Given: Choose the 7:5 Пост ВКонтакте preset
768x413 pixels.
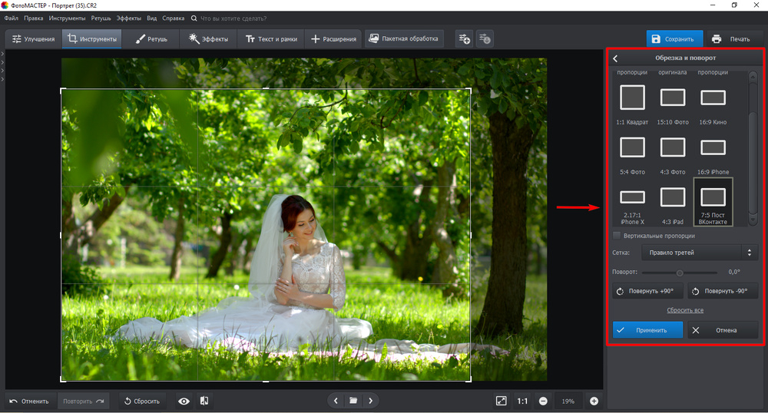Looking at the screenshot, I should 713,202.
